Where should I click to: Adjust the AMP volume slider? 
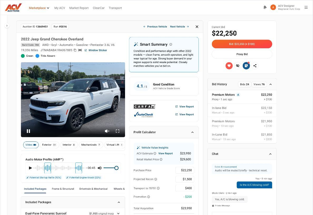tap(111, 168)
